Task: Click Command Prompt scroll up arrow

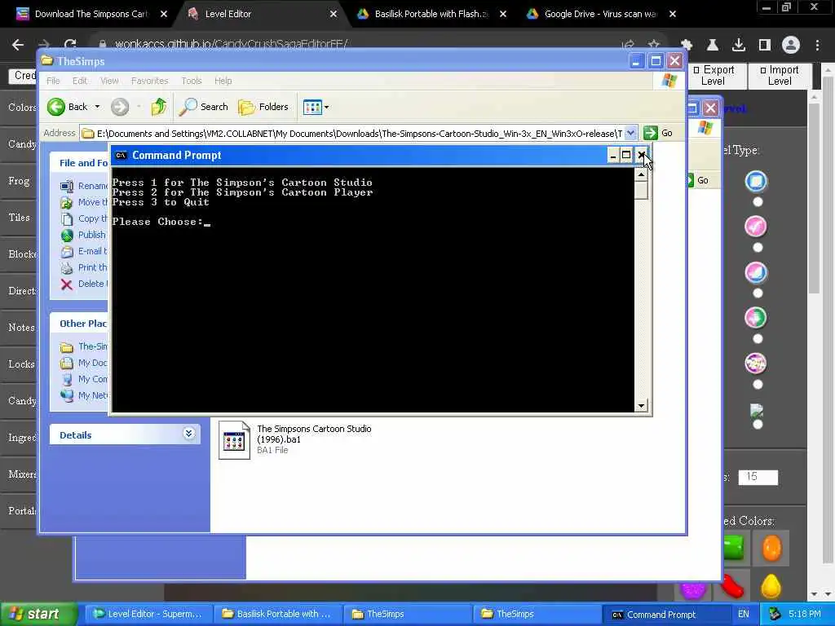Action: click(x=641, y=174)
